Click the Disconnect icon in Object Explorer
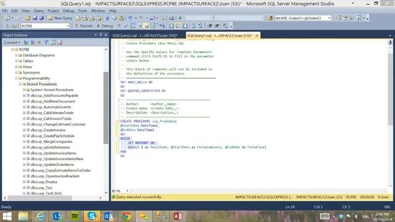The image size is (395, 222). click(33, 43)
